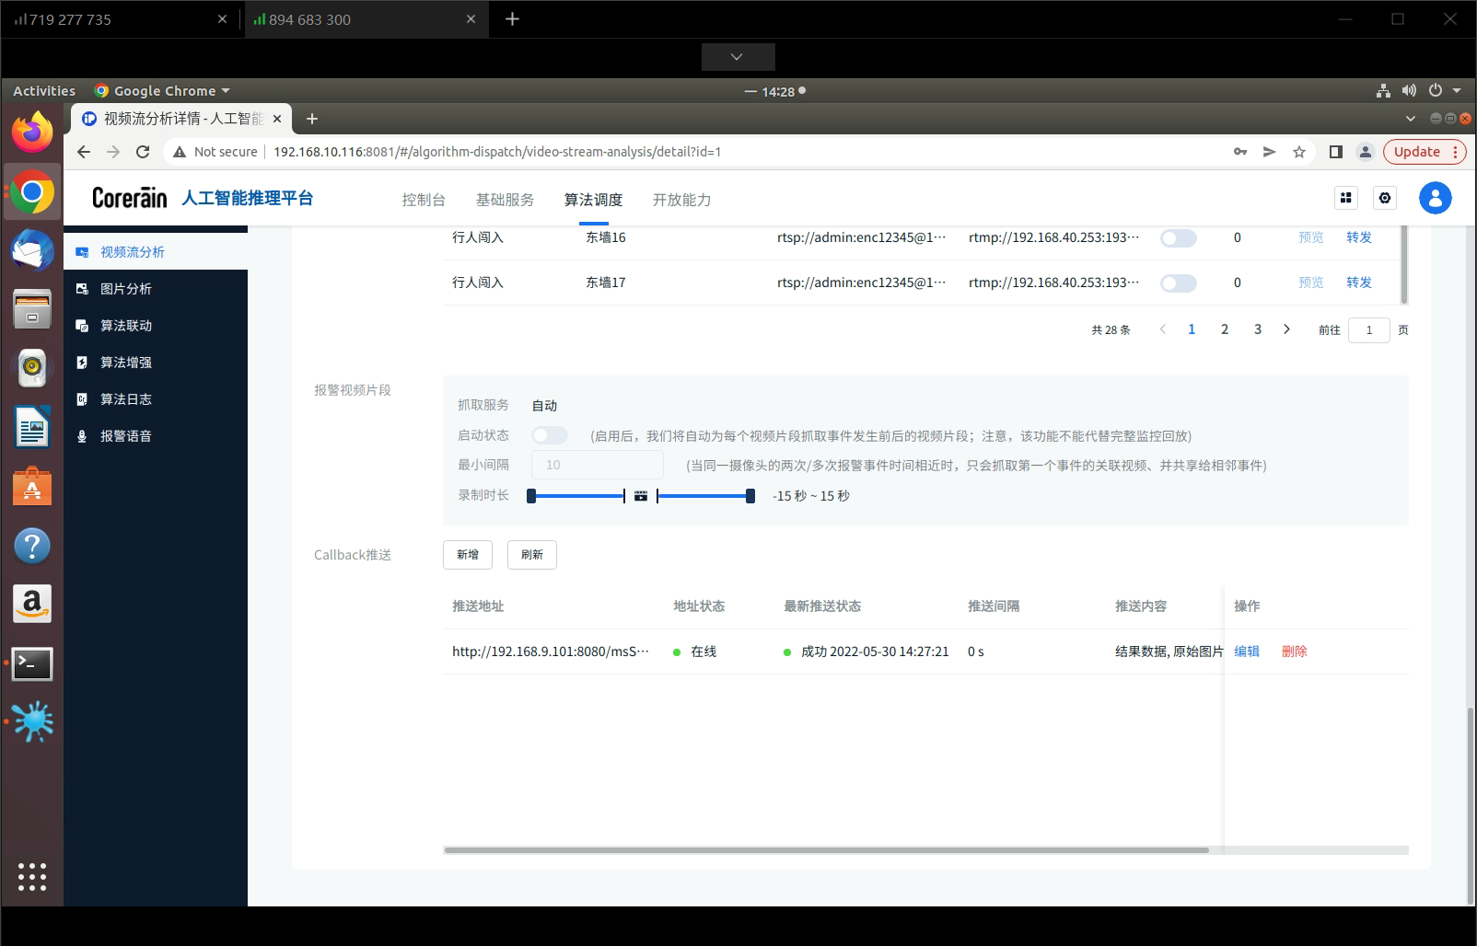Click the network icon in the system tray
Viewport: 1477px width, 946px height.
1383,90
